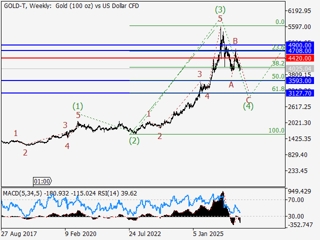The width and height of the screenshot is (320, 240).
Task: Click the 70.00 RSI level label
Action: coord(296,200)
